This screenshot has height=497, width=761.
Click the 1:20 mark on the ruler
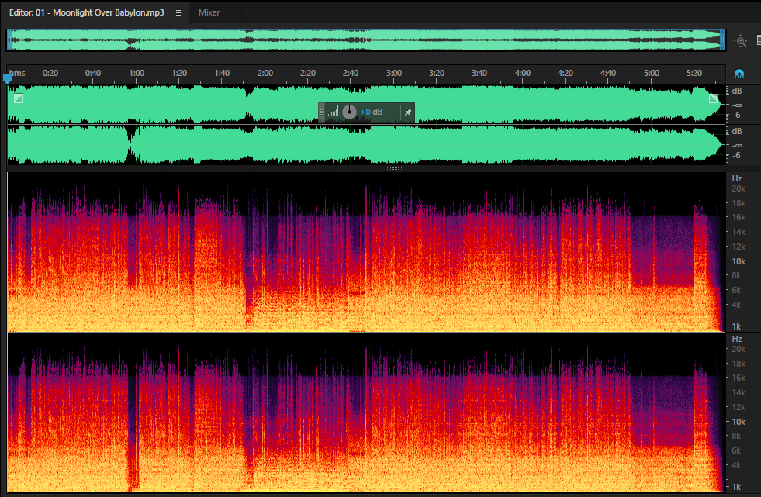click(x=179, y=73)
